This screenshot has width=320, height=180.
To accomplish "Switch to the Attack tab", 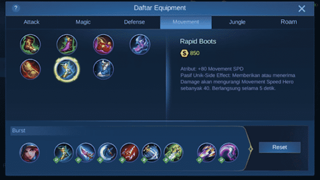I will click(x=31, y=22).
